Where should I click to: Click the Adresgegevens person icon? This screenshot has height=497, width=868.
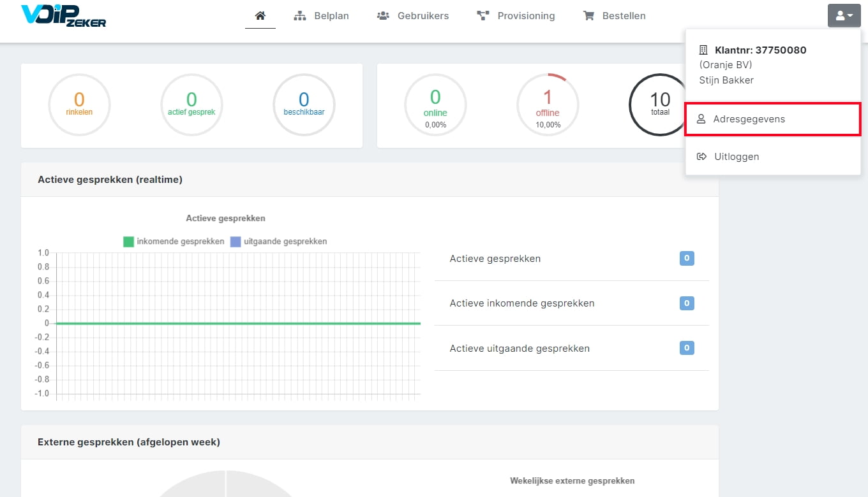(701, 119)
